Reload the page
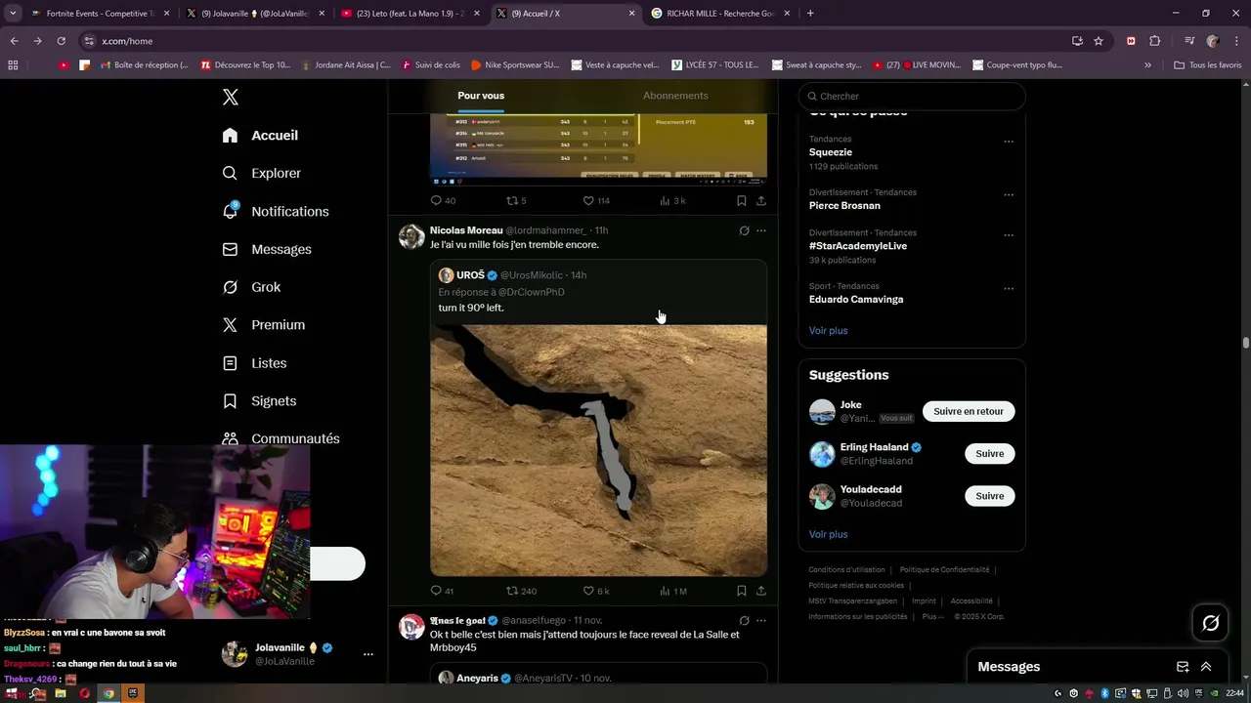The width and height of the screenshot is (1251, 703). [x=61, y=41]
